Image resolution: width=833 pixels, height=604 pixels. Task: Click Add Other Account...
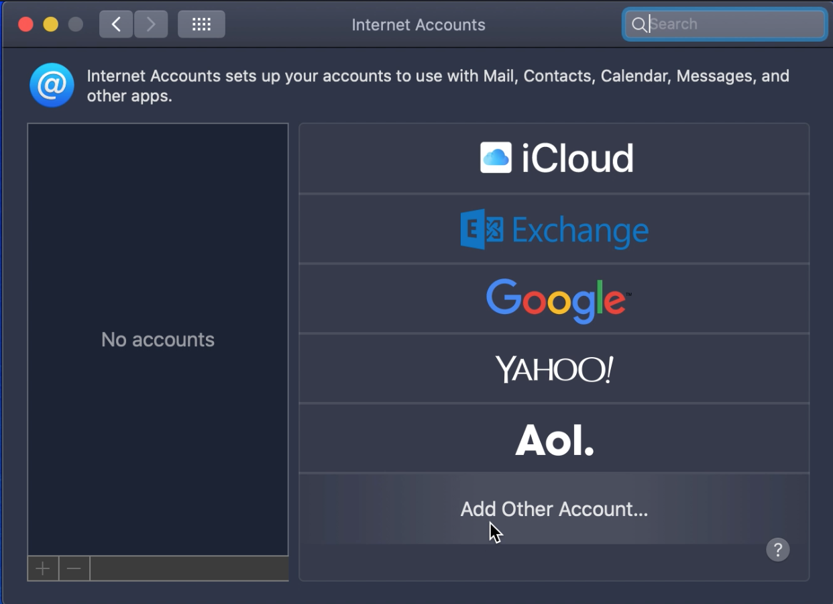[554, 509]
